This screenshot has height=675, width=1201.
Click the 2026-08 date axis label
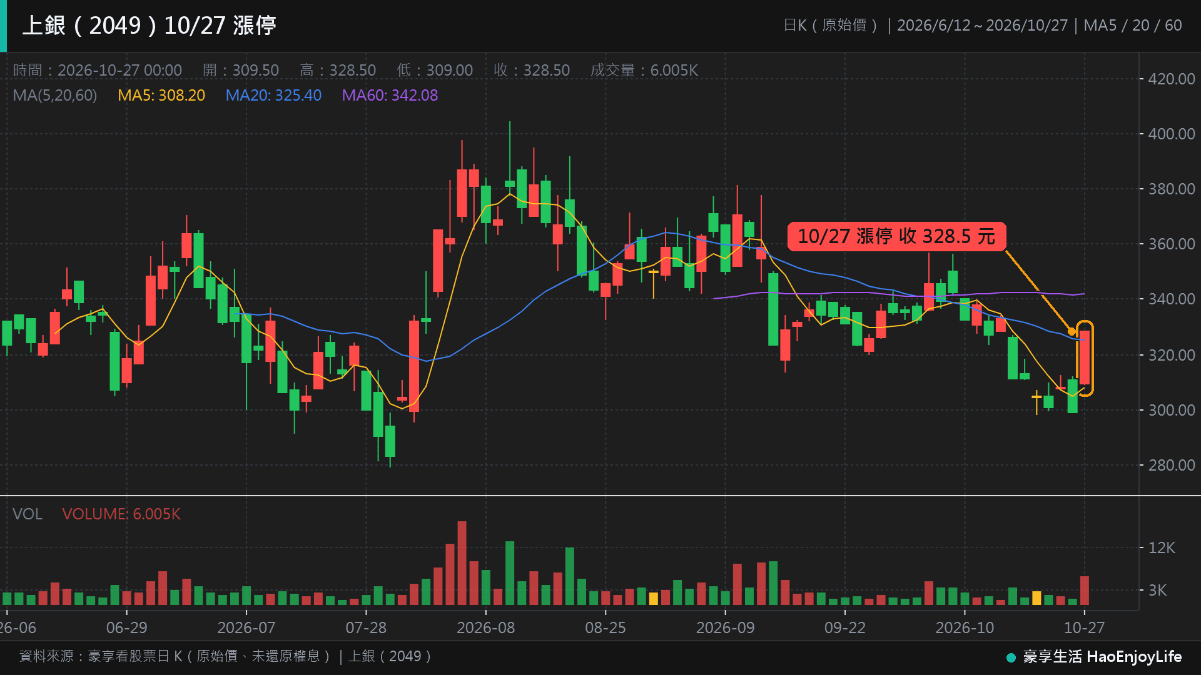tap(485, 627)
